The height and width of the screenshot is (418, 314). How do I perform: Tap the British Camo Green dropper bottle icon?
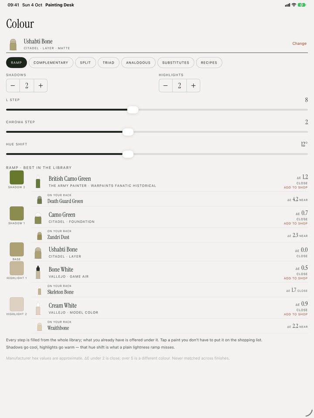click(x=38, y=182)
